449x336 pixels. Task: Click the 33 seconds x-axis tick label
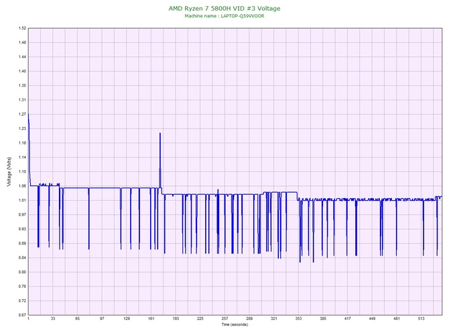[53, 319]
